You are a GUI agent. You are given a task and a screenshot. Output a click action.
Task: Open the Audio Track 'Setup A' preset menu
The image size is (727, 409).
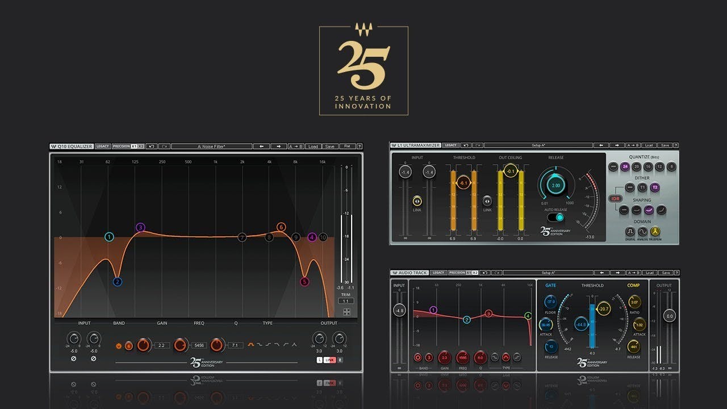pos(548,273)
